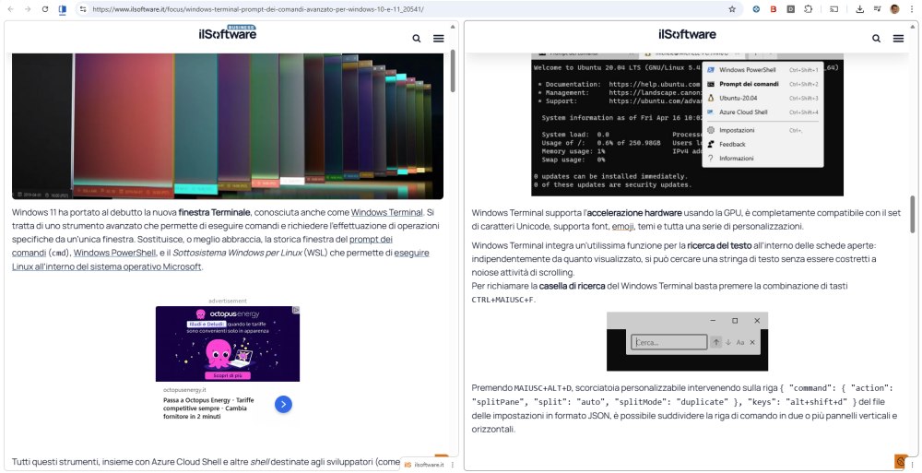922x473 pixels.
Task: Click the gray square extension icon
Action: pos(791,9)
